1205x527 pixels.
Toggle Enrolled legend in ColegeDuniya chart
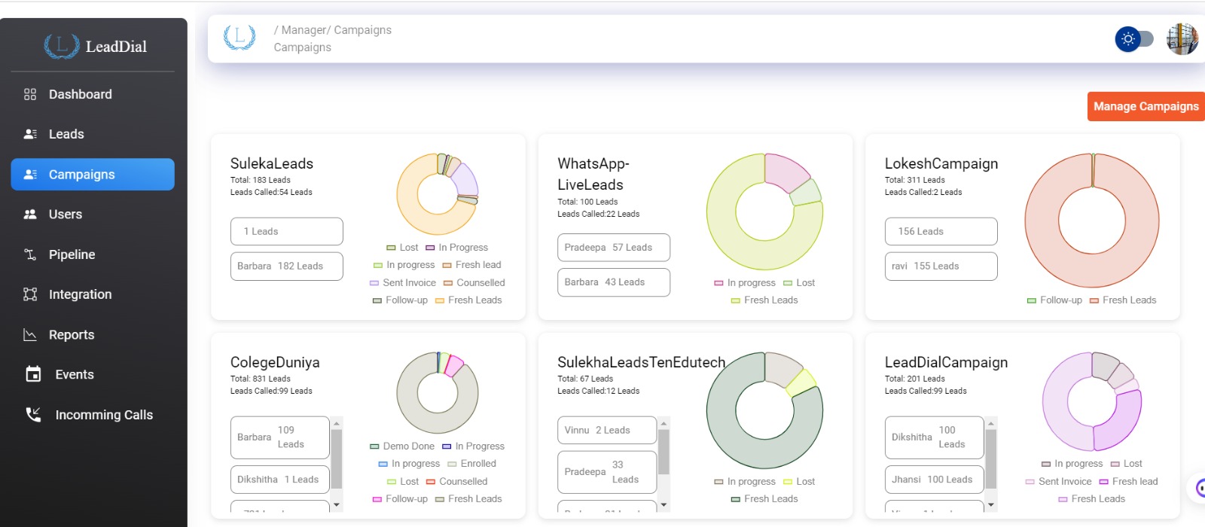472,464
